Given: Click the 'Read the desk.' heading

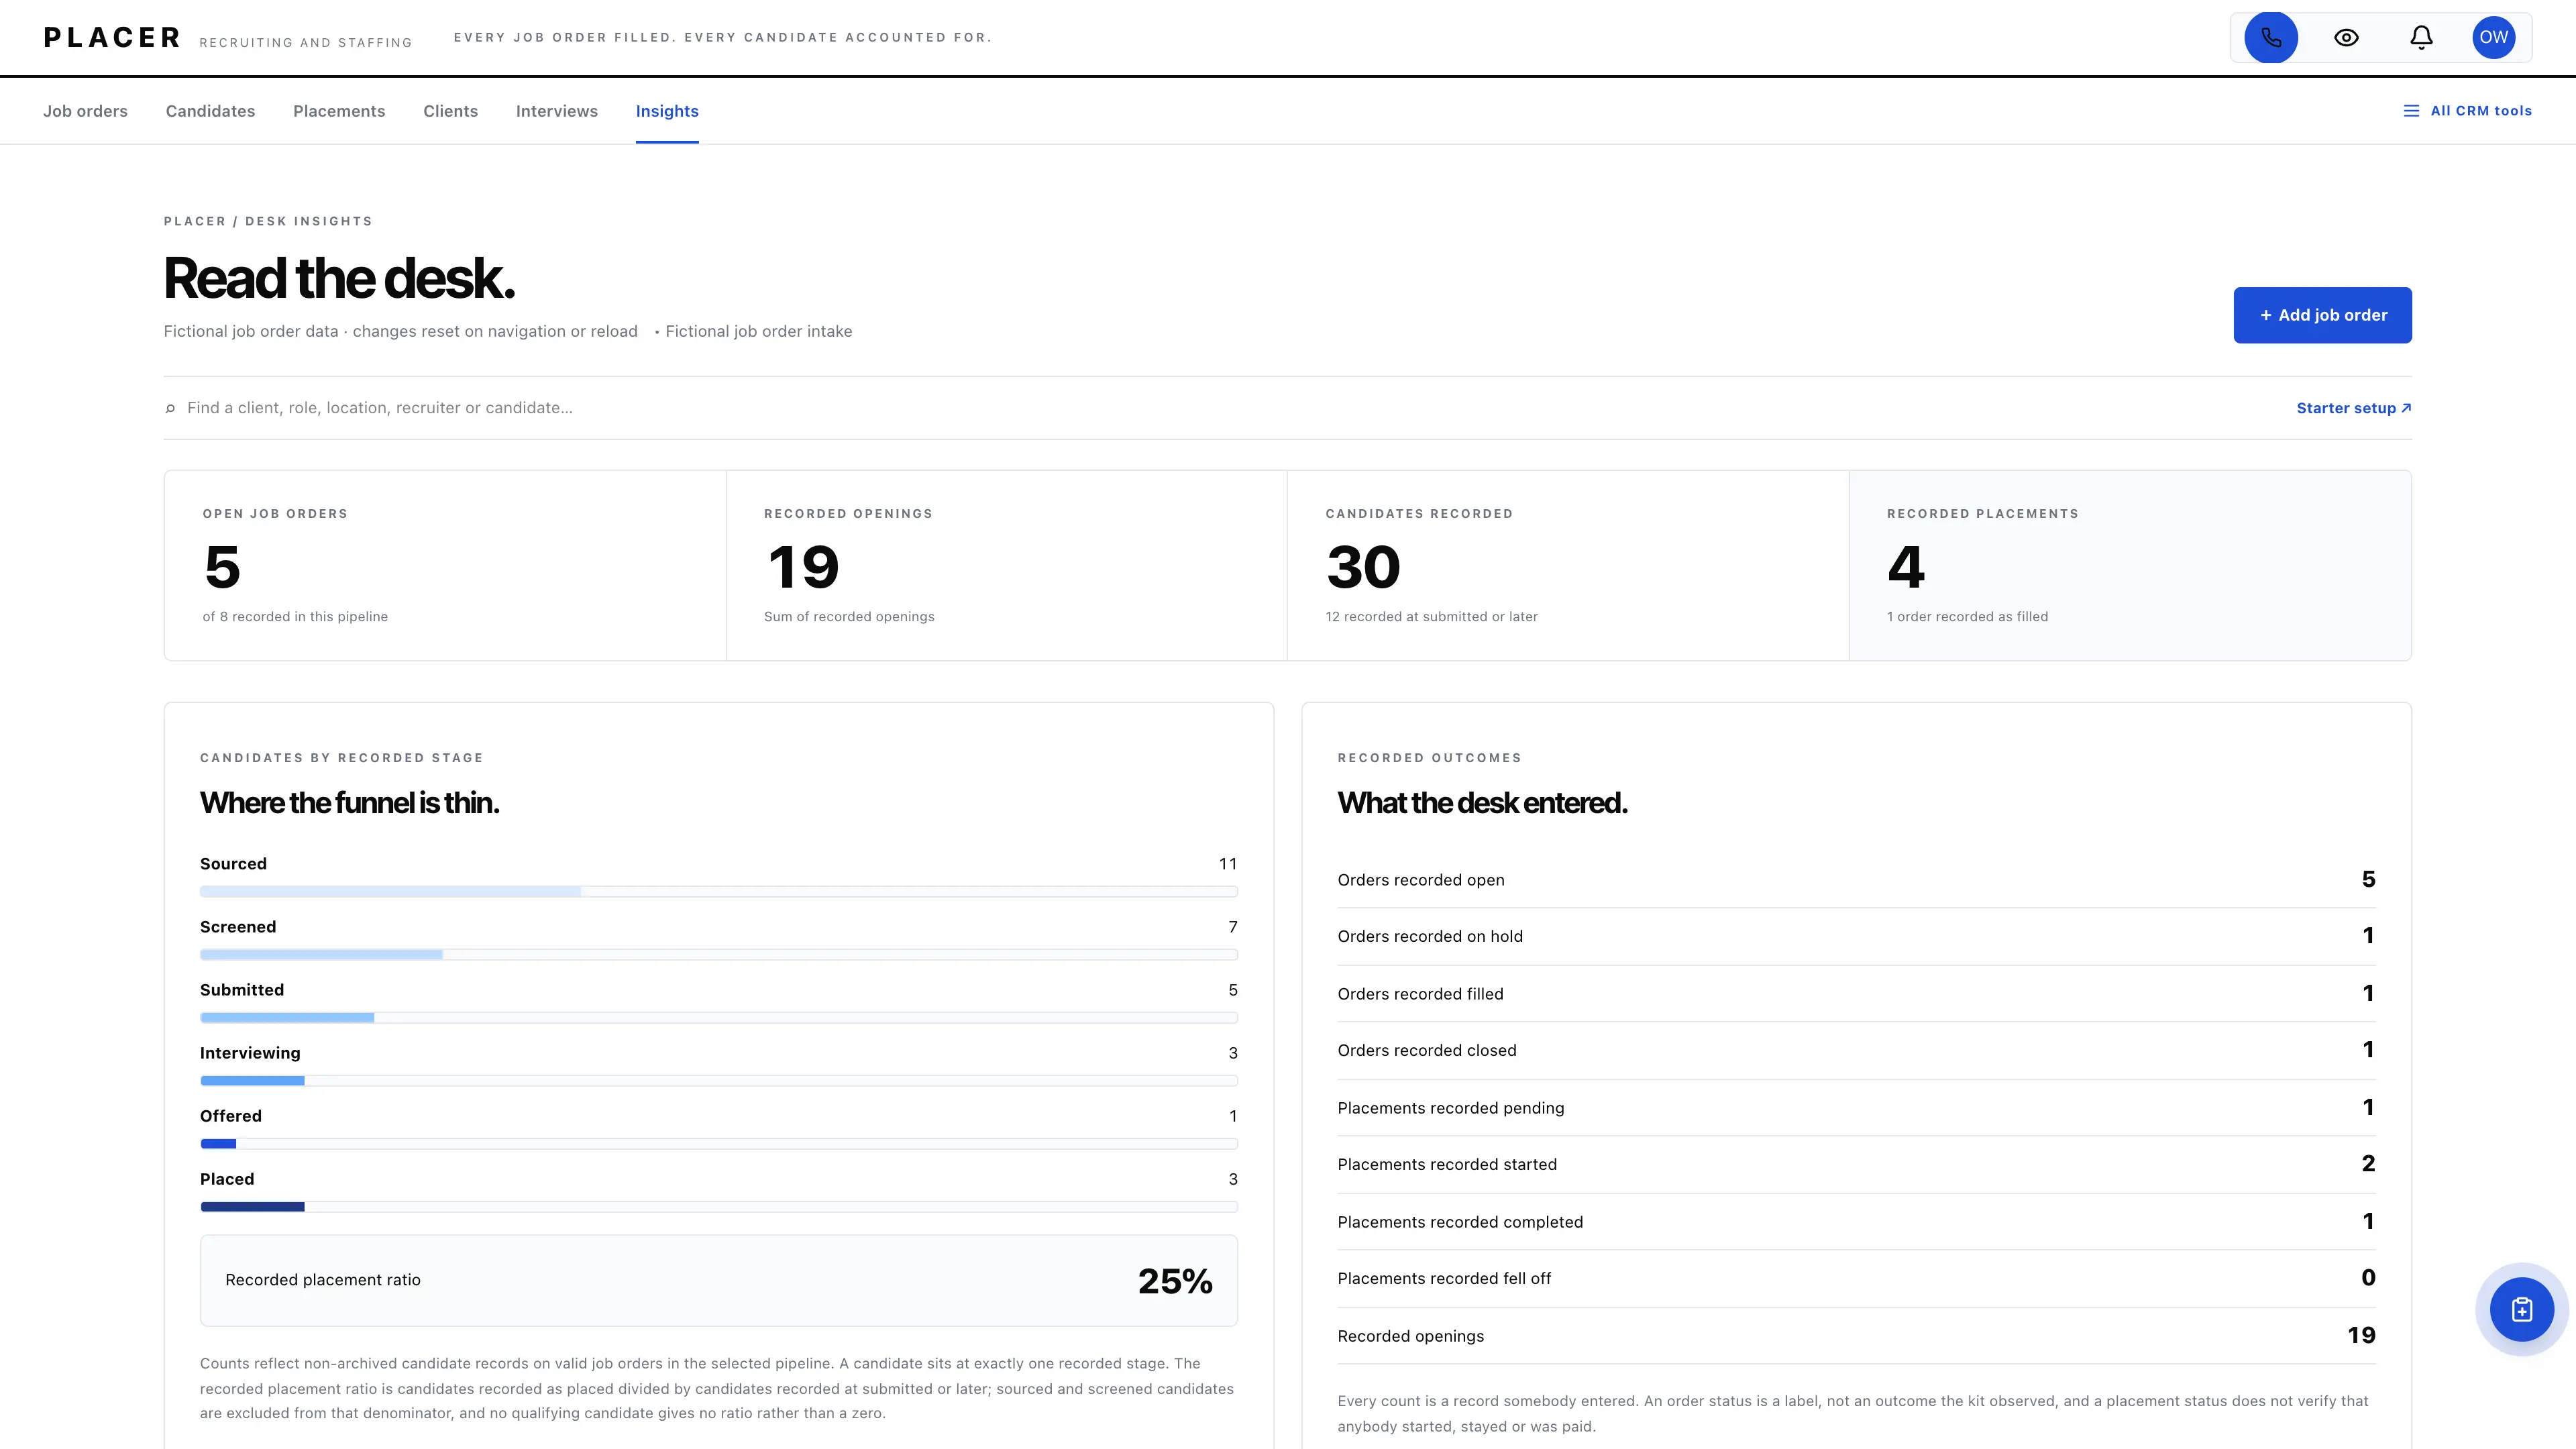Looking at the screenshot, I should pyautogui.click(x=339, y=278).
